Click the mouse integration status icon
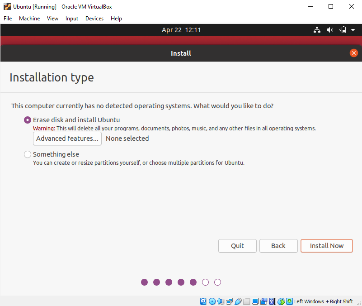 pyautogui.click(x=281, y=301)
